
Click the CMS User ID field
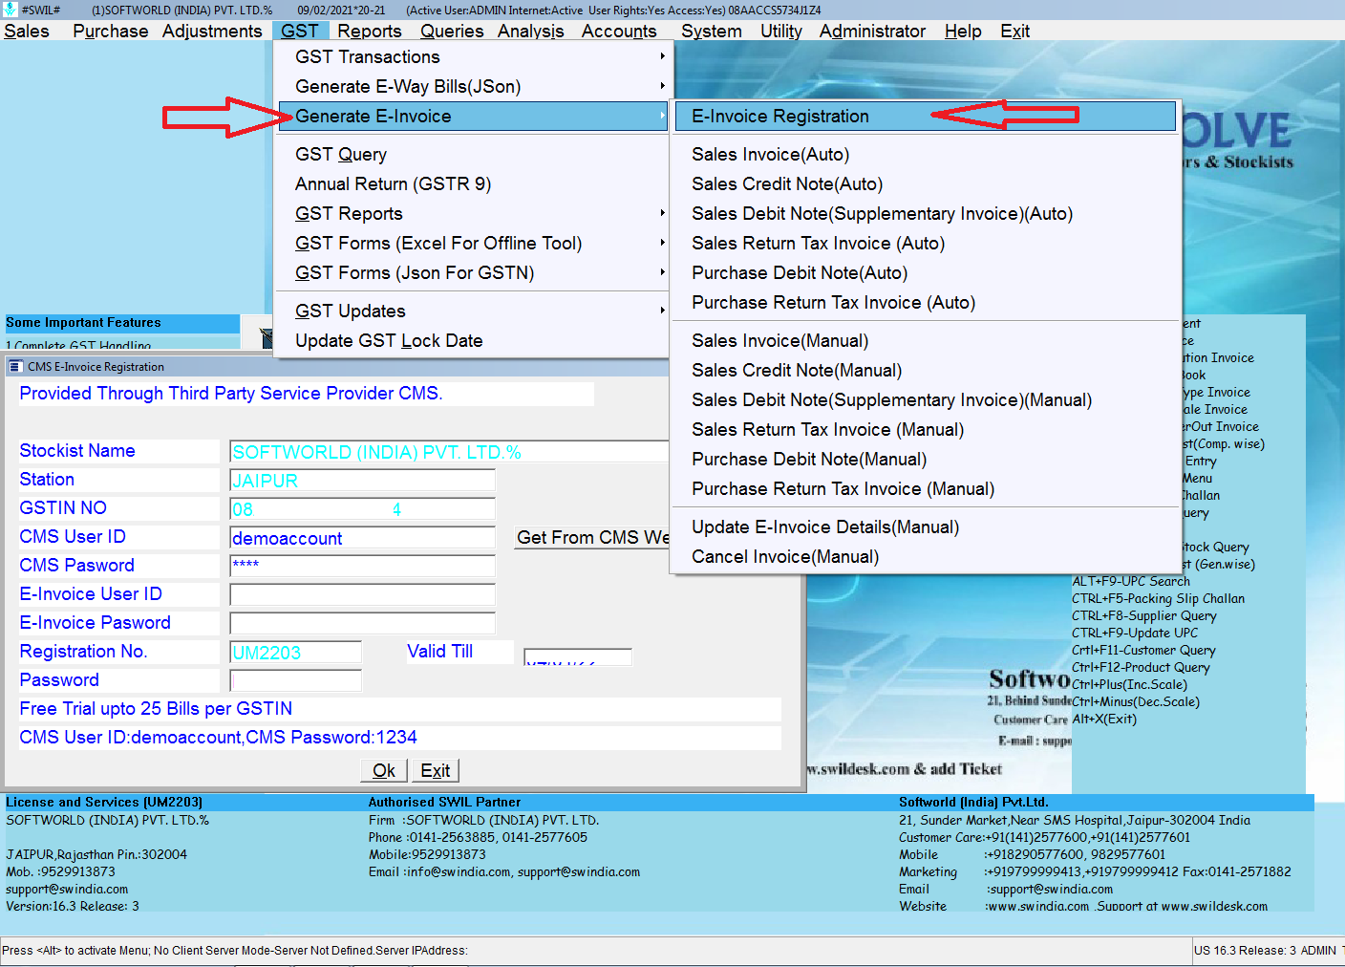click(x=363, y=538)
